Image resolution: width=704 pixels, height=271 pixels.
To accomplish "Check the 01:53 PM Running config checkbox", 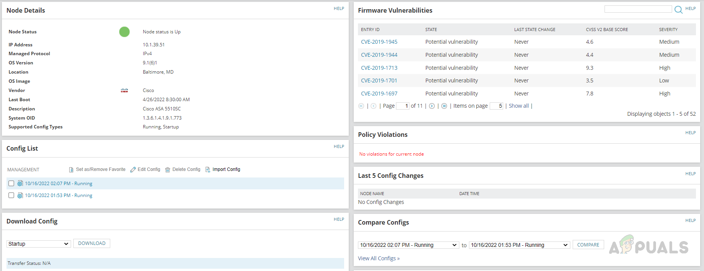I will tap(12, 195).
